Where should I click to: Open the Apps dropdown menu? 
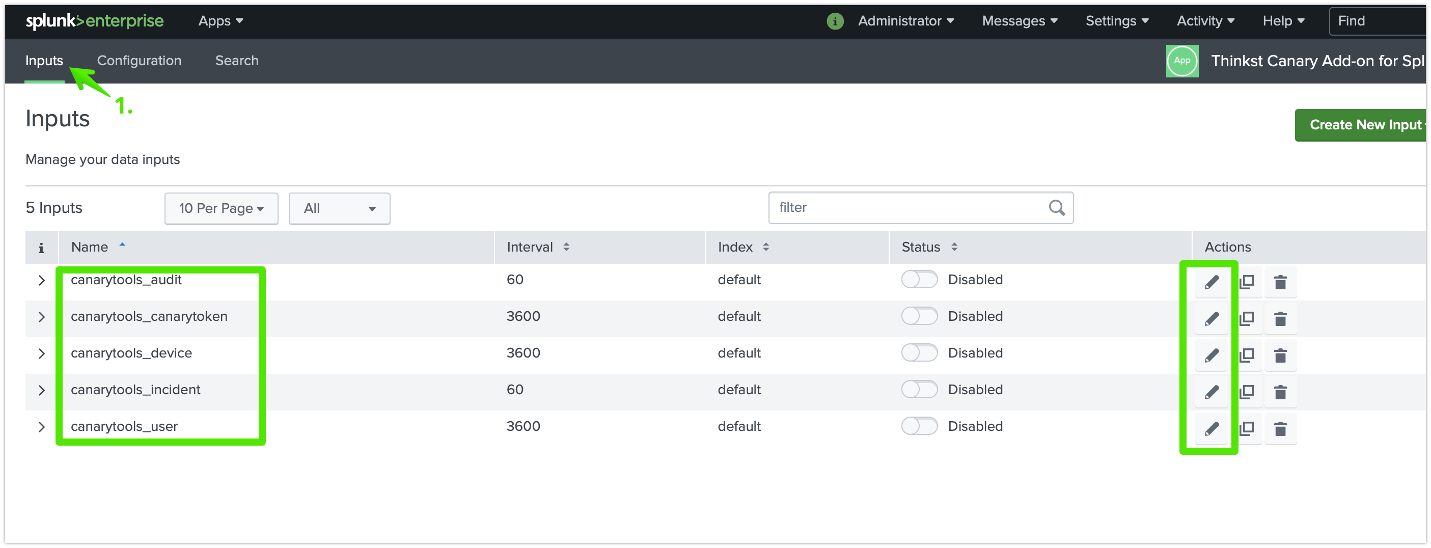click(221, 21)
